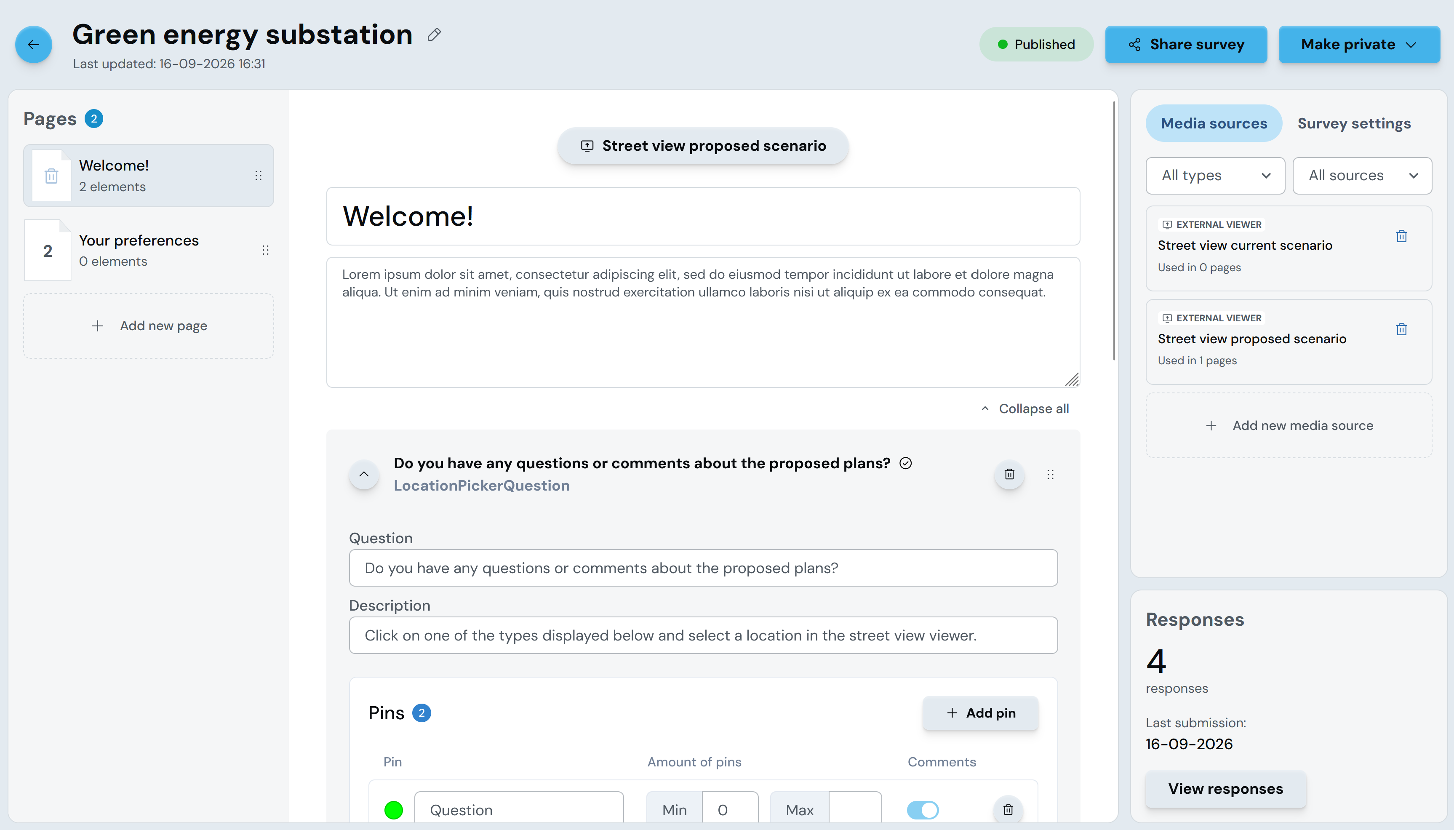Click the Welcome! page title field

(x=703, y=216)
